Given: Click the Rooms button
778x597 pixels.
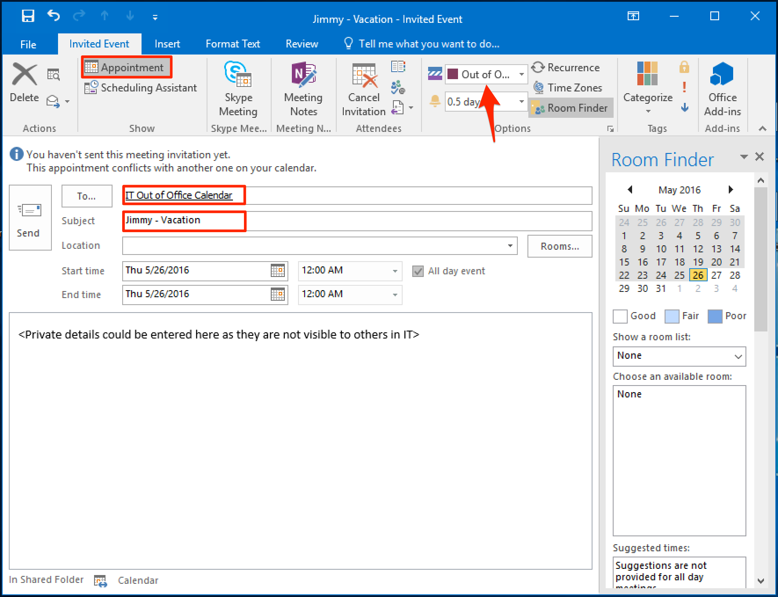Looking at the screenshot, I should click(x=560, y=246).
